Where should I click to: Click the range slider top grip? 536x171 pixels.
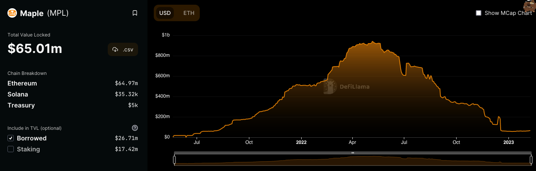[353, 152]
